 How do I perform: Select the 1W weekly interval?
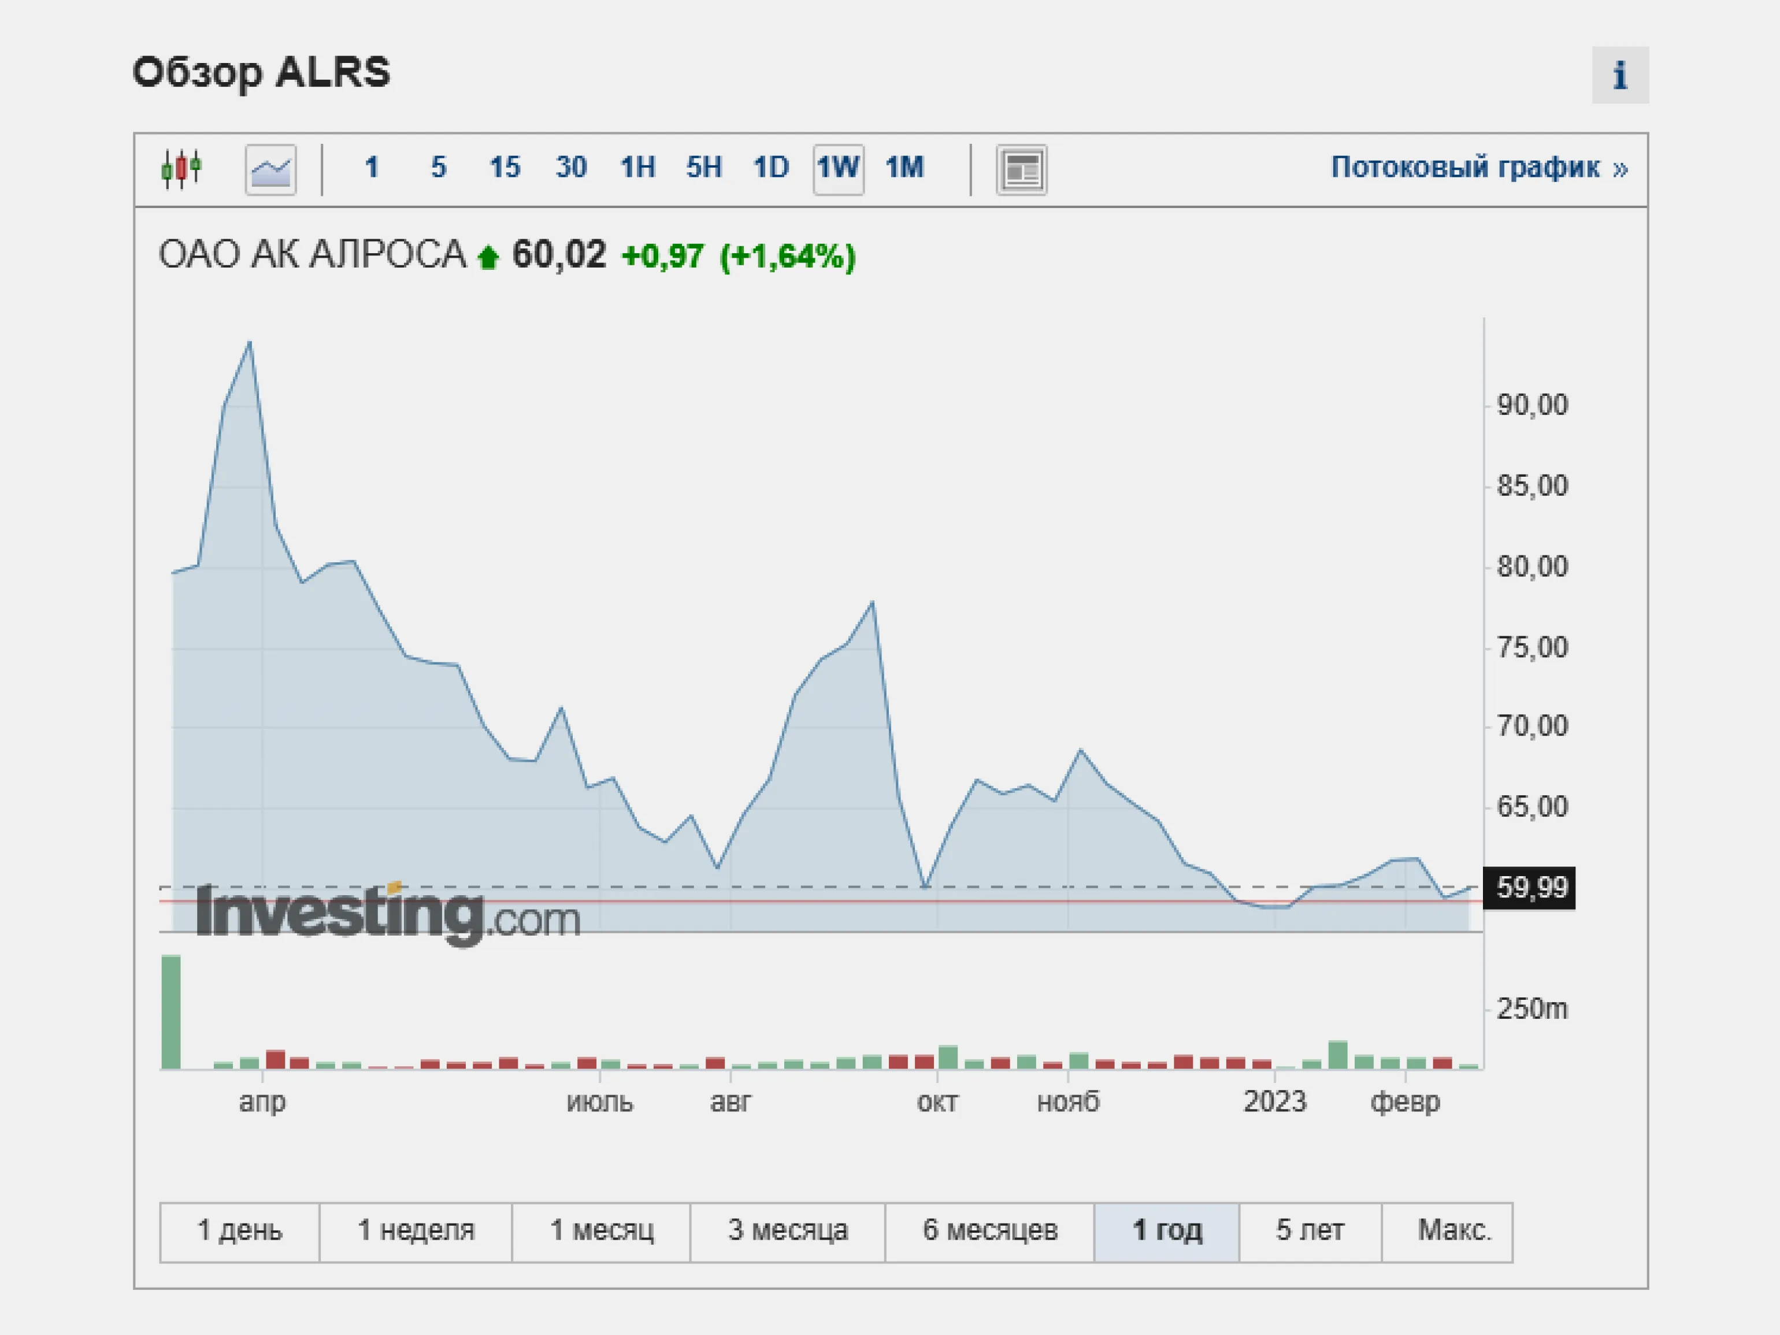[x=839, y=169]
